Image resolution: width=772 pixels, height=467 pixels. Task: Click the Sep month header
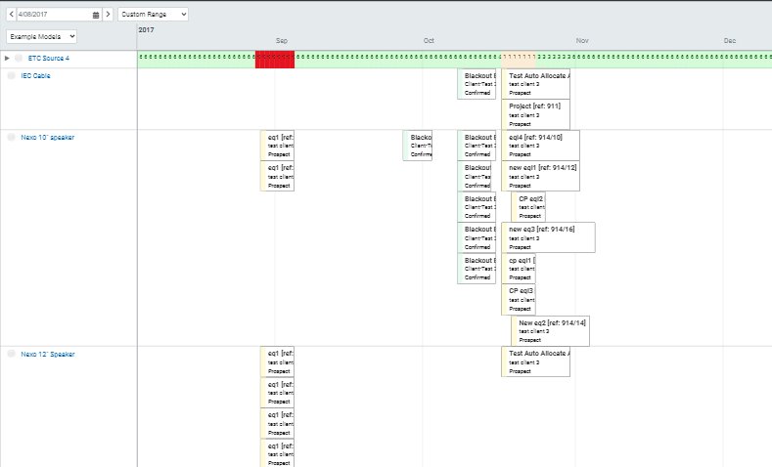(x=282, y=41)
